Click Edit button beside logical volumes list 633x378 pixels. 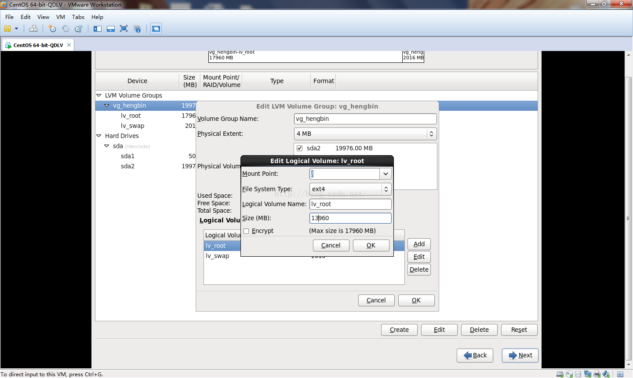point(419,257)
